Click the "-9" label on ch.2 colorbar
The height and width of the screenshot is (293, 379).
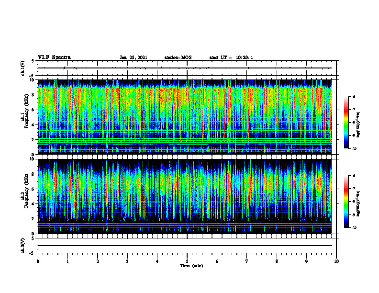(x=353, y=214)
